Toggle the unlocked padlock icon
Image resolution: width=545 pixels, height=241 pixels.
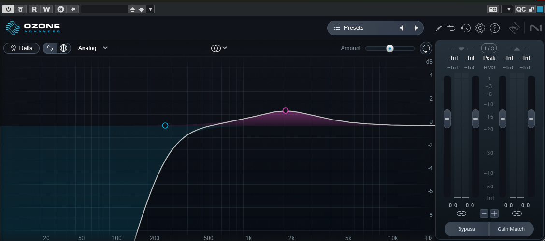531,9
